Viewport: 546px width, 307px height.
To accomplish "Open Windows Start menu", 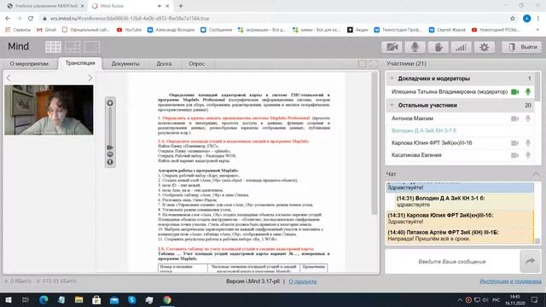I will click(8, 299).
